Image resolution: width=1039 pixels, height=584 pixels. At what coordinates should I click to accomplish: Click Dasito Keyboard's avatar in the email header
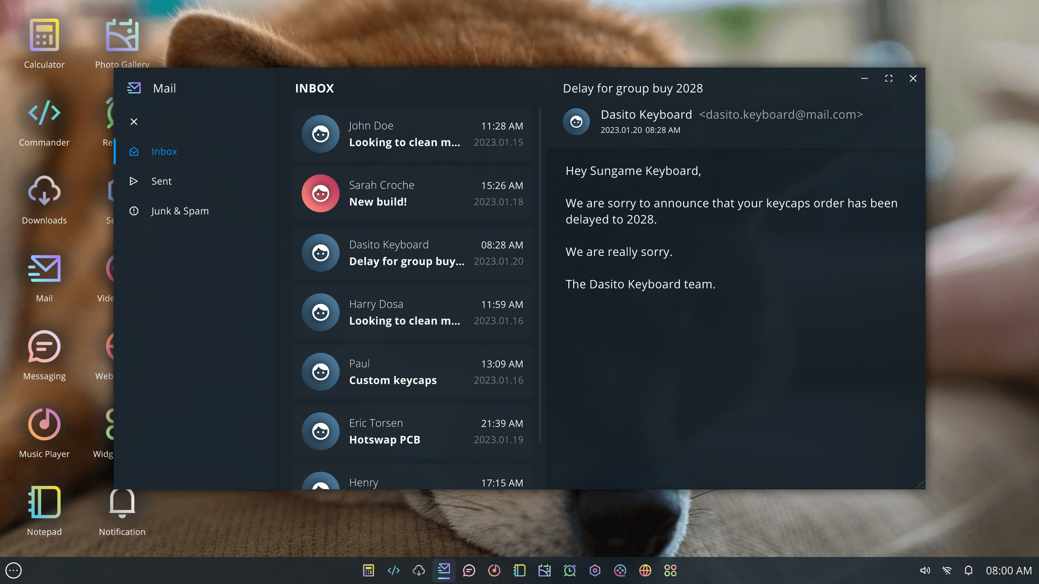coord(576,121)
